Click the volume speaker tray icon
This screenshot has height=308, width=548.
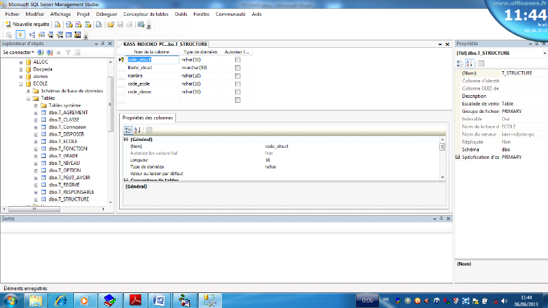point(504,300)
